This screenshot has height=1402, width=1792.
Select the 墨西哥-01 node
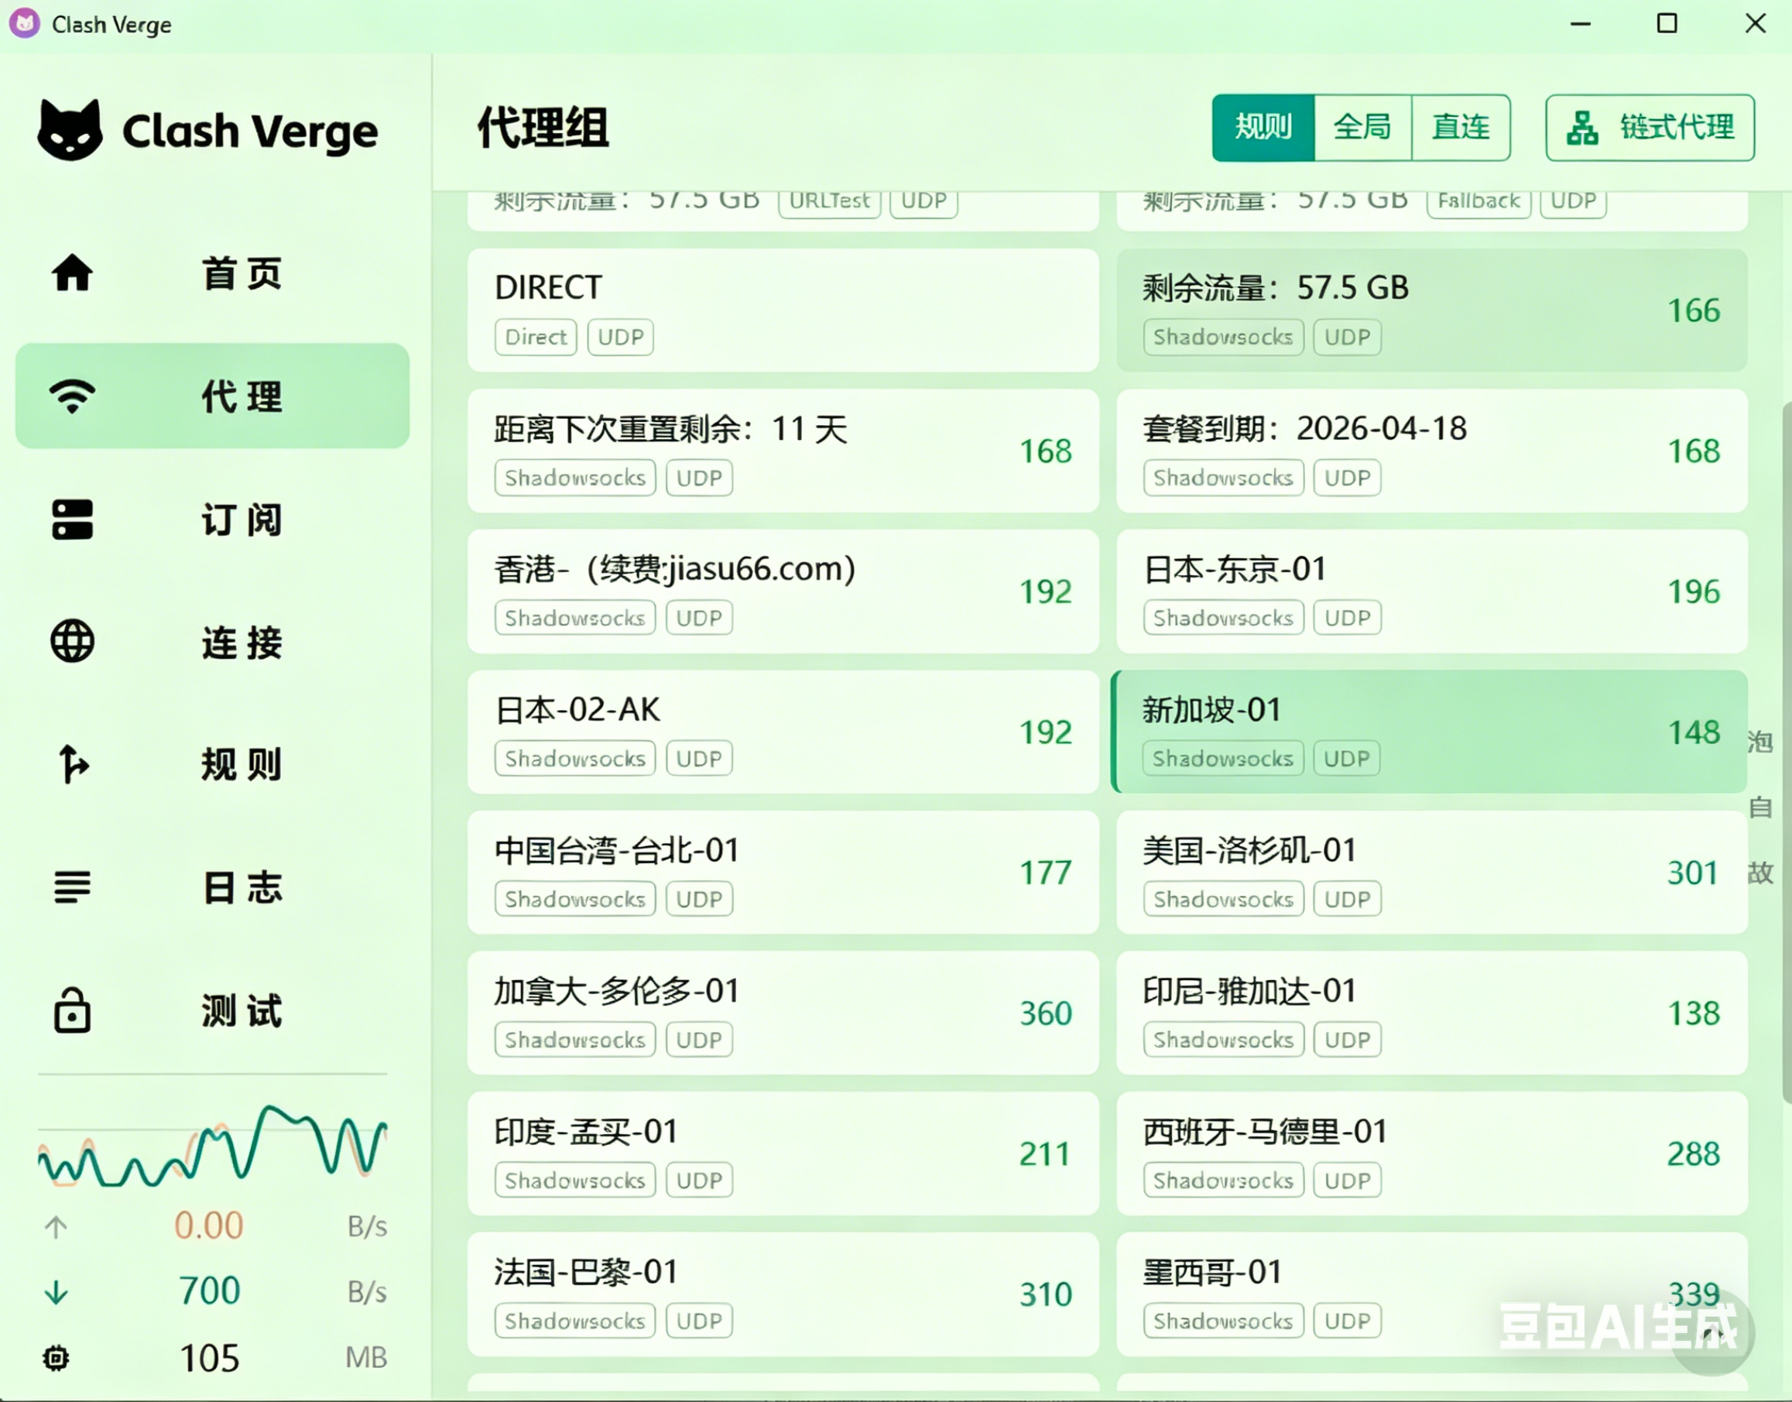[1431, 1294]
